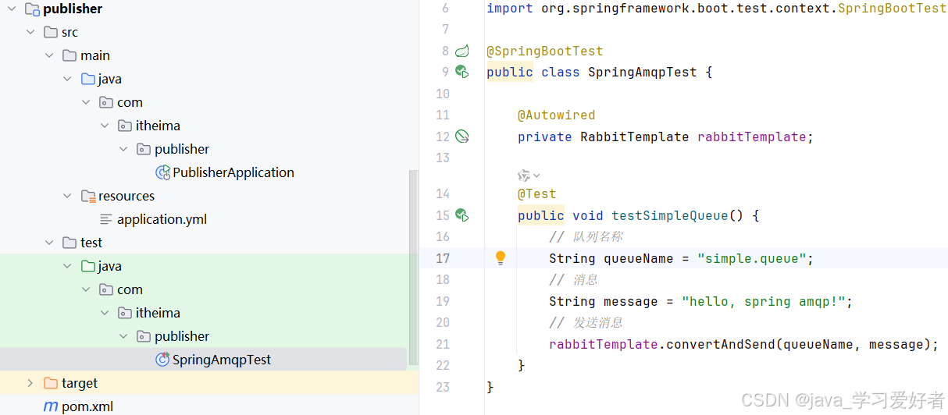
Task: Click the com package icon under main java
Action: tap(107, 102)
